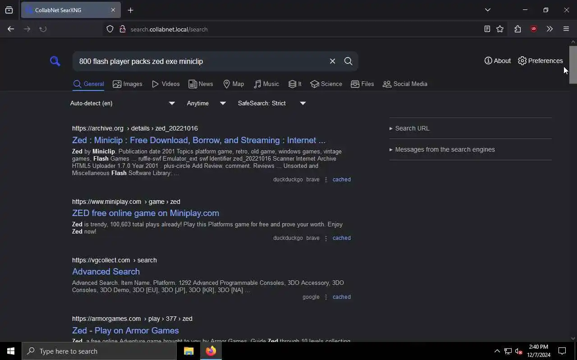
Task: Open the muted volume tray icon
Action: click(x=519, y=351)
